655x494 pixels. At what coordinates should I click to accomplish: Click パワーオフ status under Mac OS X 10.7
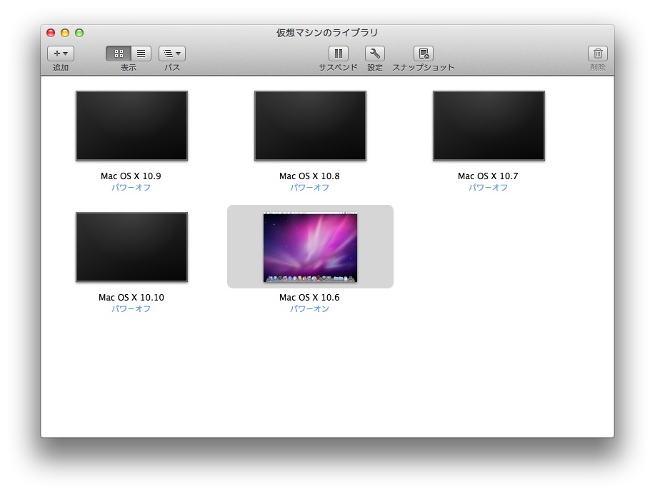coord(488,188)
